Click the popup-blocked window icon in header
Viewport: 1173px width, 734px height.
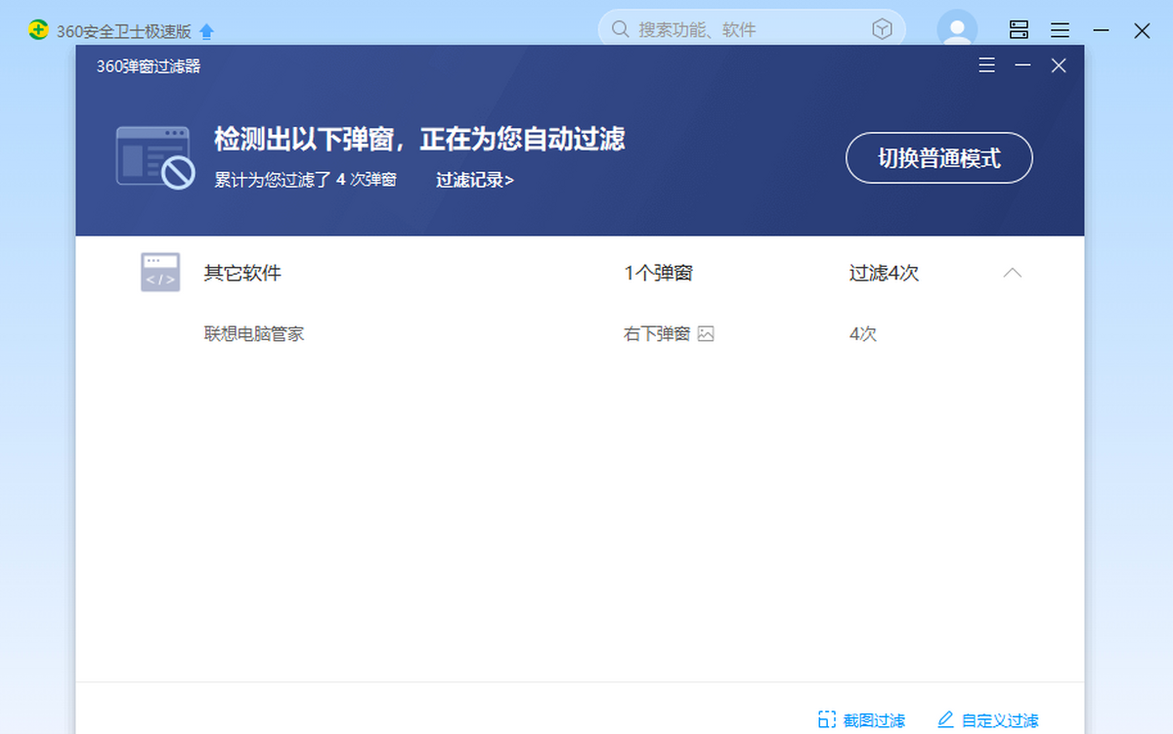point(154,157)
